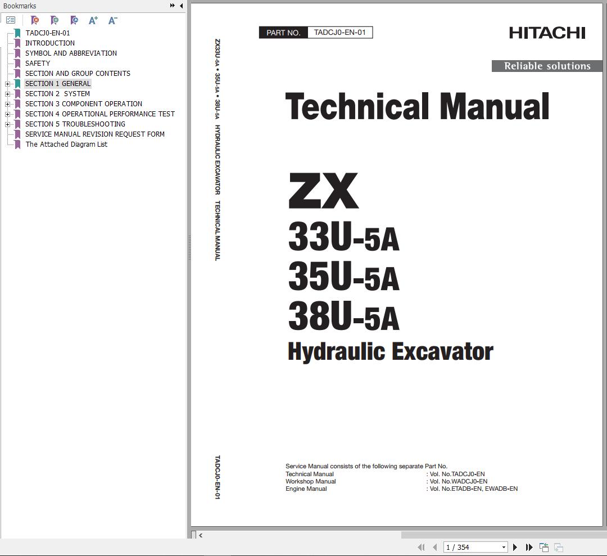Click the add new bookmark icon

pyautogui.click(x=55, y=20)
